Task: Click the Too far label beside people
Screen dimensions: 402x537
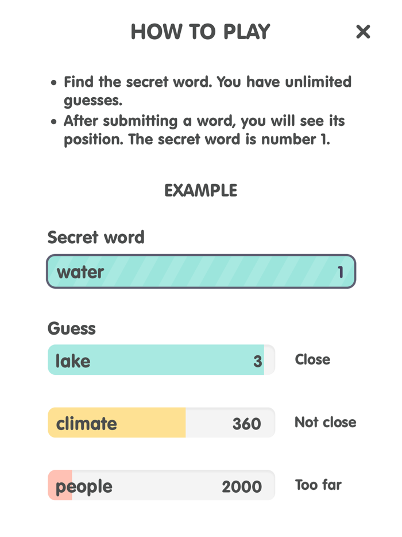Action: pos(318,485)
